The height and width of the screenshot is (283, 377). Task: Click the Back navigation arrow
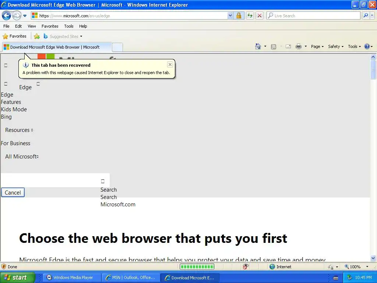(7, 16)
